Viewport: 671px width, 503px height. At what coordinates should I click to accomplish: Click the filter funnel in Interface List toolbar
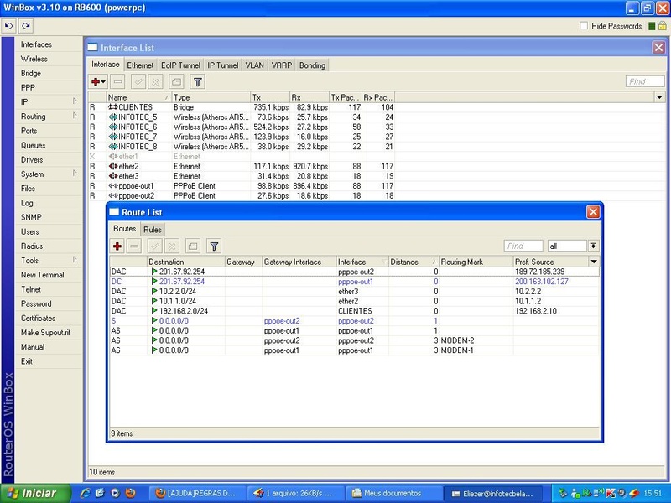(197, 81)
